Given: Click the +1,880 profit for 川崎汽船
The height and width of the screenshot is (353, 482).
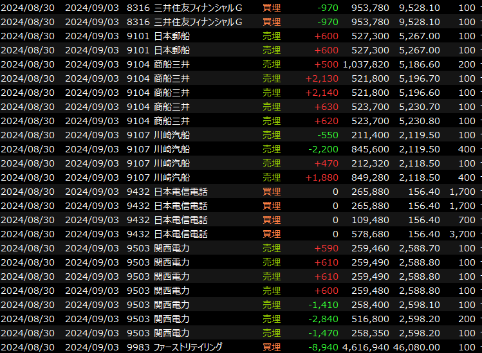Looking at the screenshot, I should tap(322, 177).
